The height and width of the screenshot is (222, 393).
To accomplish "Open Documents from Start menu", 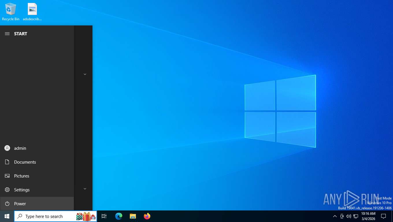I will [x=37, y=162].
